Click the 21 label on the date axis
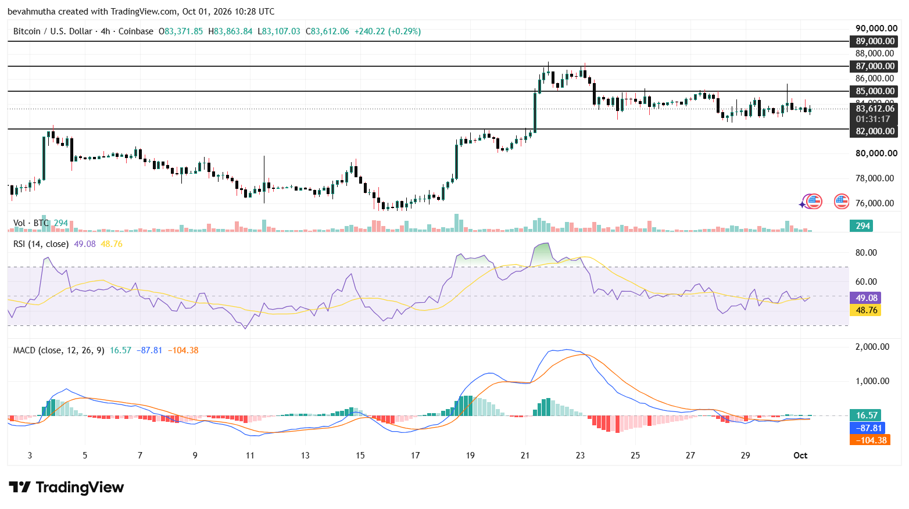This screenshot has height=509, width=909. [x=525, y=456]
